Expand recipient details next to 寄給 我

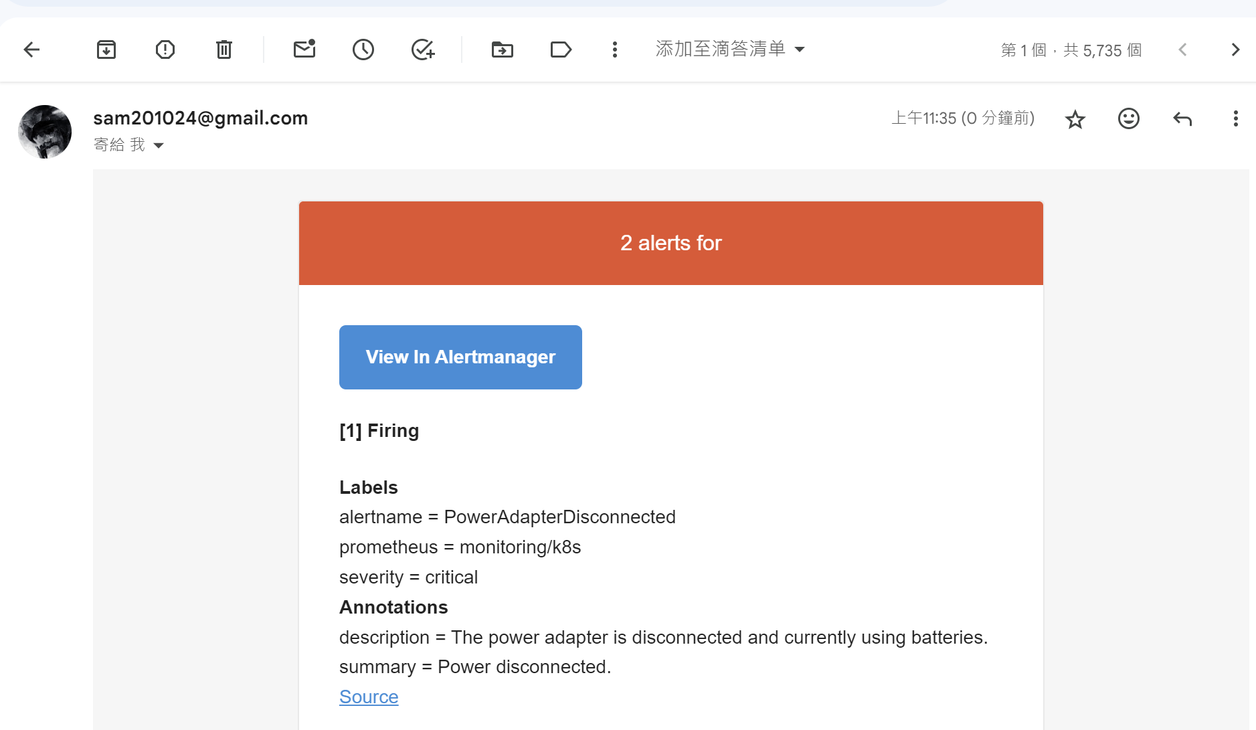click(159, 145)
